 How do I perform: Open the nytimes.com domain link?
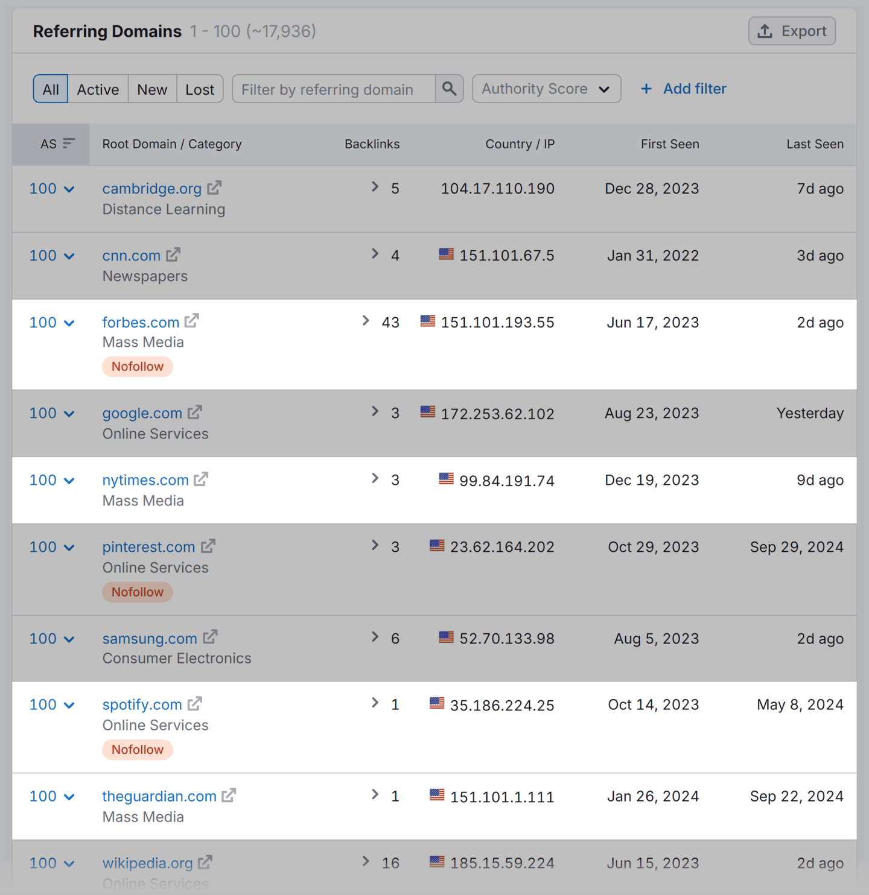(x=145, y=480)
